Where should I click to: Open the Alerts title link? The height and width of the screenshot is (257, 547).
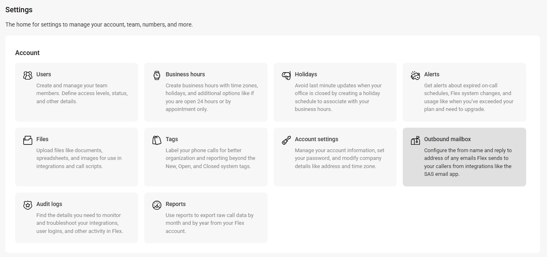[432, 74]
